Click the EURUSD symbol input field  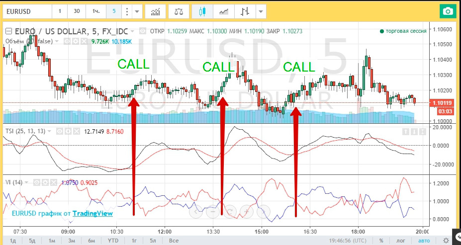coord(27,11)
